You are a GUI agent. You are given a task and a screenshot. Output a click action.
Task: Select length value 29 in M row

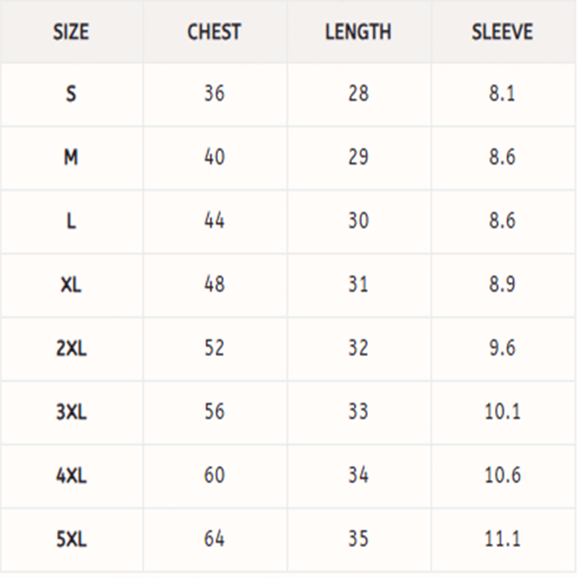click(x=358, y=158)
